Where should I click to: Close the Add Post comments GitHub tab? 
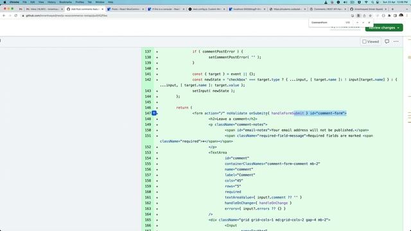(x=103, y=9)
